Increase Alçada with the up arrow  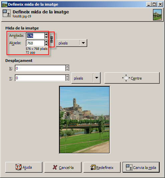pyautogui.click(x=46, y=41)
